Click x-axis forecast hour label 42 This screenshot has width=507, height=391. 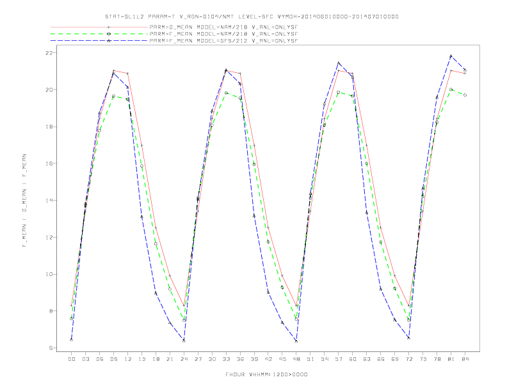point(268,359)
